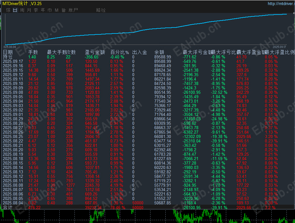Image resolution: width=295 pixels, height=223 pixels.
Task: Click the 持仓 profit value -356.65
Action: pos(91,57)
